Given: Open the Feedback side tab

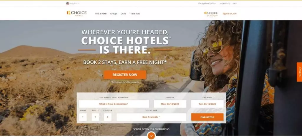Looking at the screenshot, I should click(299, 72).
